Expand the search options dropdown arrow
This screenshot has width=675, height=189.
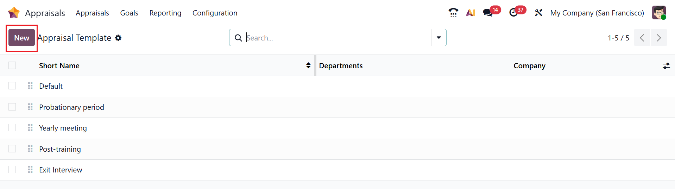pyautogui.click(x=439, y=38)
